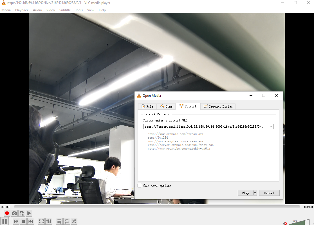Take a snapshot with the camera icon
Image resolution: width=314 pixels, height=225 pixels.
click(x=14, y=213)
